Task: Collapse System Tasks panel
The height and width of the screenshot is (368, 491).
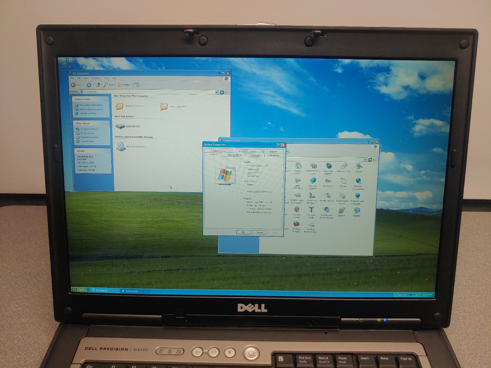Action: [106, 99]
